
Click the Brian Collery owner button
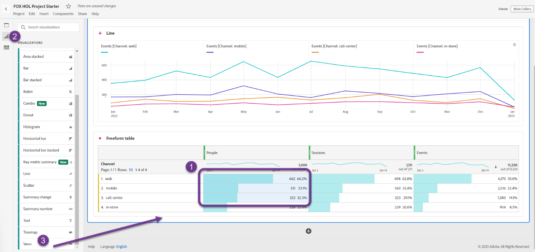[x=522, y=9]
